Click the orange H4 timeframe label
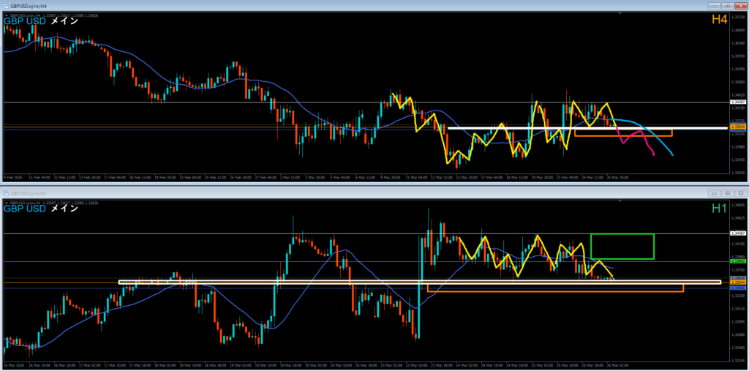This screenshot has height=371, width=749. tap(720, 20)
